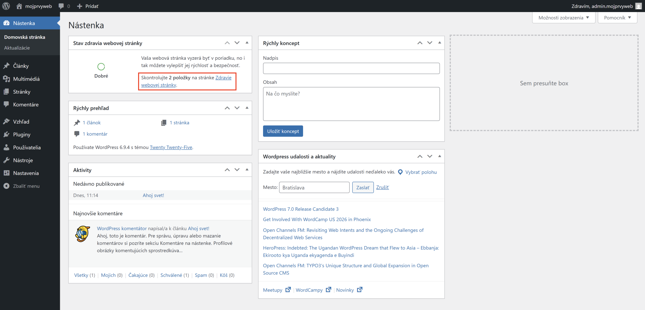The image size is (645, 310).
Task: Move Rýchly koncept box up
Action: pyautogui.click(x=420, y=43)
